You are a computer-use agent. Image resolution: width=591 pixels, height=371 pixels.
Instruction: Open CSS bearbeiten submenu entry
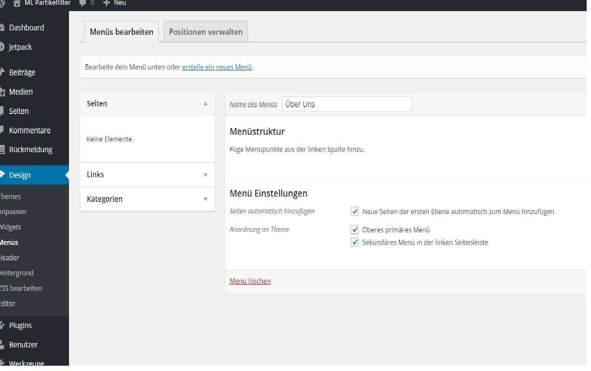point(21,288)
